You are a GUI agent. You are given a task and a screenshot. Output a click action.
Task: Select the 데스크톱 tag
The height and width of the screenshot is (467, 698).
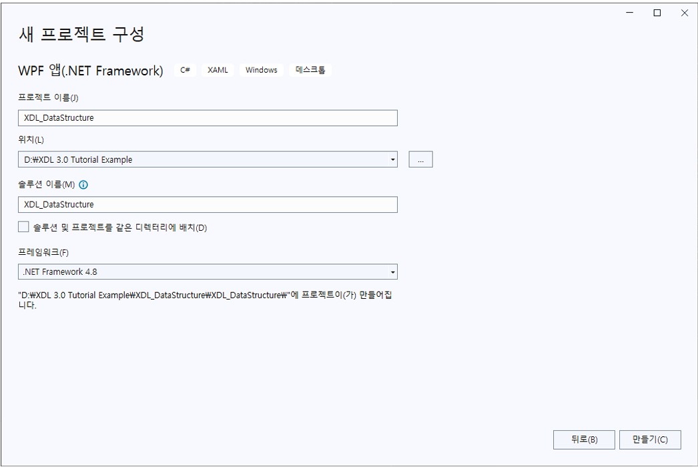click(310, 70)
